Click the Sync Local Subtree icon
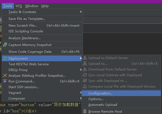Image resolution: width=162 pixels, height=114 pixels. point(85,75)
